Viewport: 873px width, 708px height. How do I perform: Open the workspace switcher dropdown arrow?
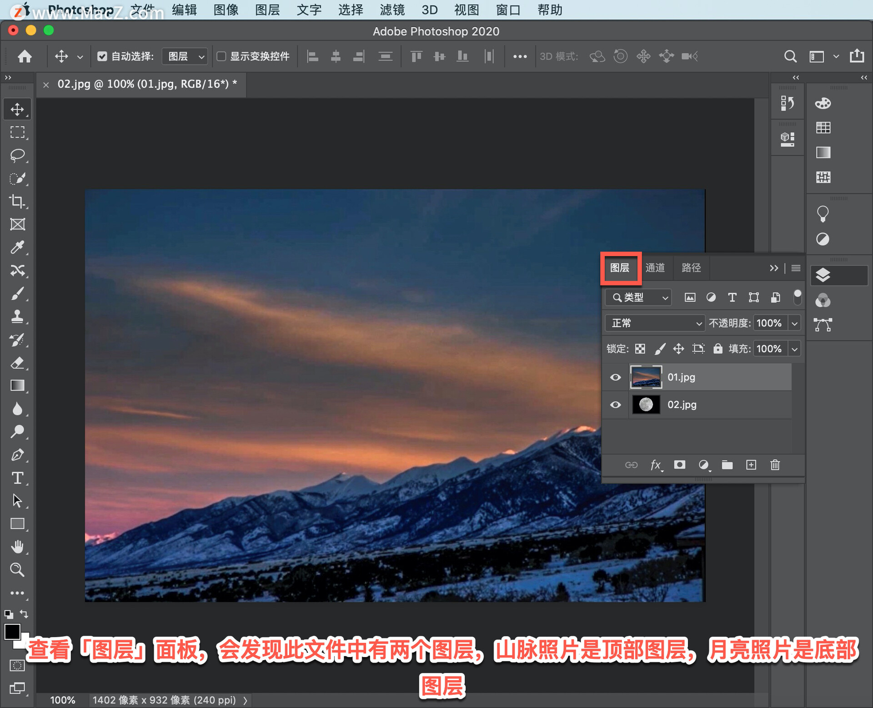click(x=836, y=56)
